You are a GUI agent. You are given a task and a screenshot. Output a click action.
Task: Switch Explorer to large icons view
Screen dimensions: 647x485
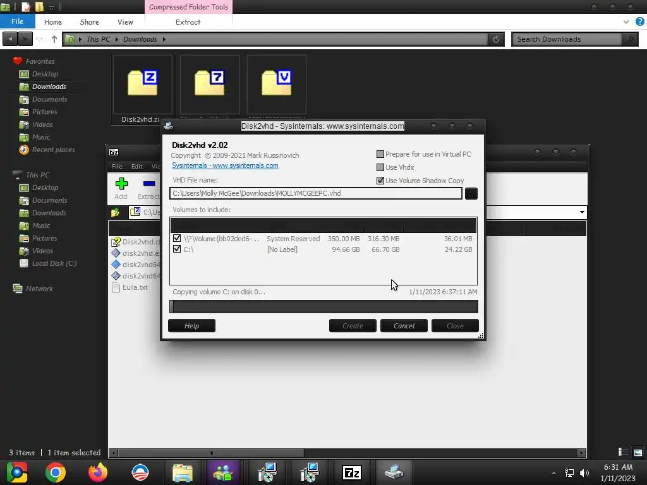pos(638,452)
